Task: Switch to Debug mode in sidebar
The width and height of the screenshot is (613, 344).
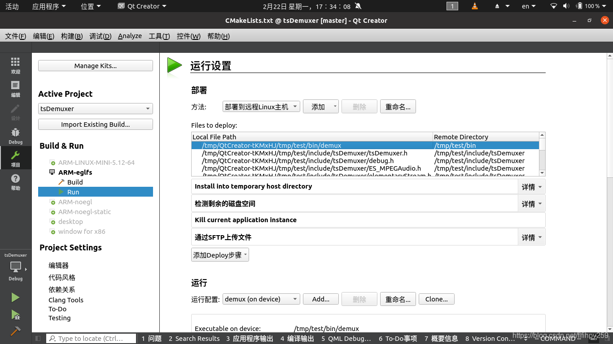Action: point(15,136)
